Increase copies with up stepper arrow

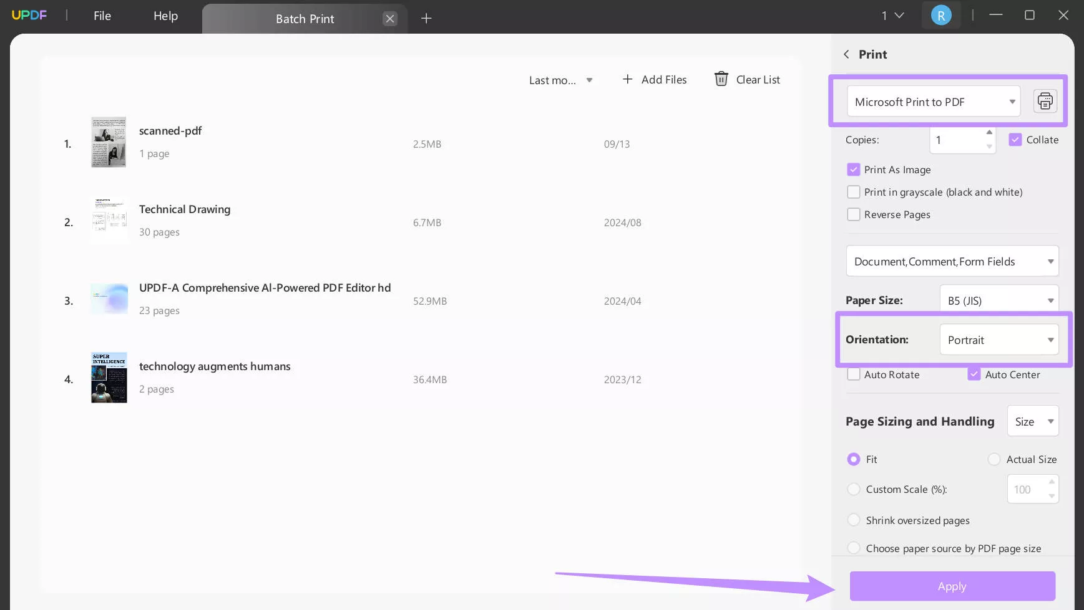click(x=989, y=133)
